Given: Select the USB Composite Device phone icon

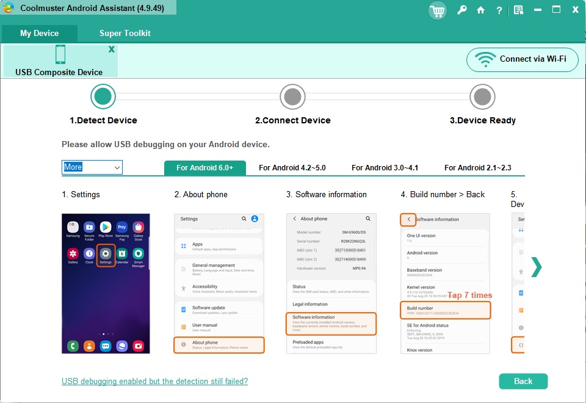Looking at the screenshot, I should point(60,54).
